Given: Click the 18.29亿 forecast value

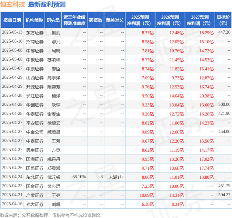Looking at the screenshot, I should pyautogui.click(x=207, y=33).
